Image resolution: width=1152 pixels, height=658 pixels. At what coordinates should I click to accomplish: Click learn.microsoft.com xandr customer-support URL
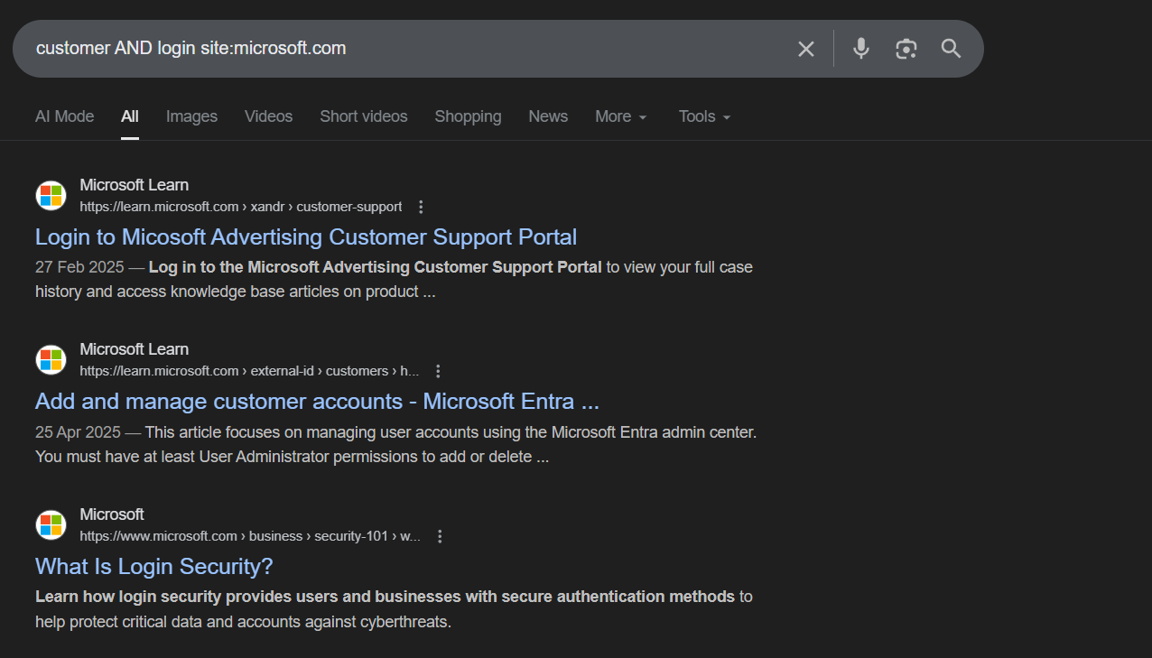point(241,207)
